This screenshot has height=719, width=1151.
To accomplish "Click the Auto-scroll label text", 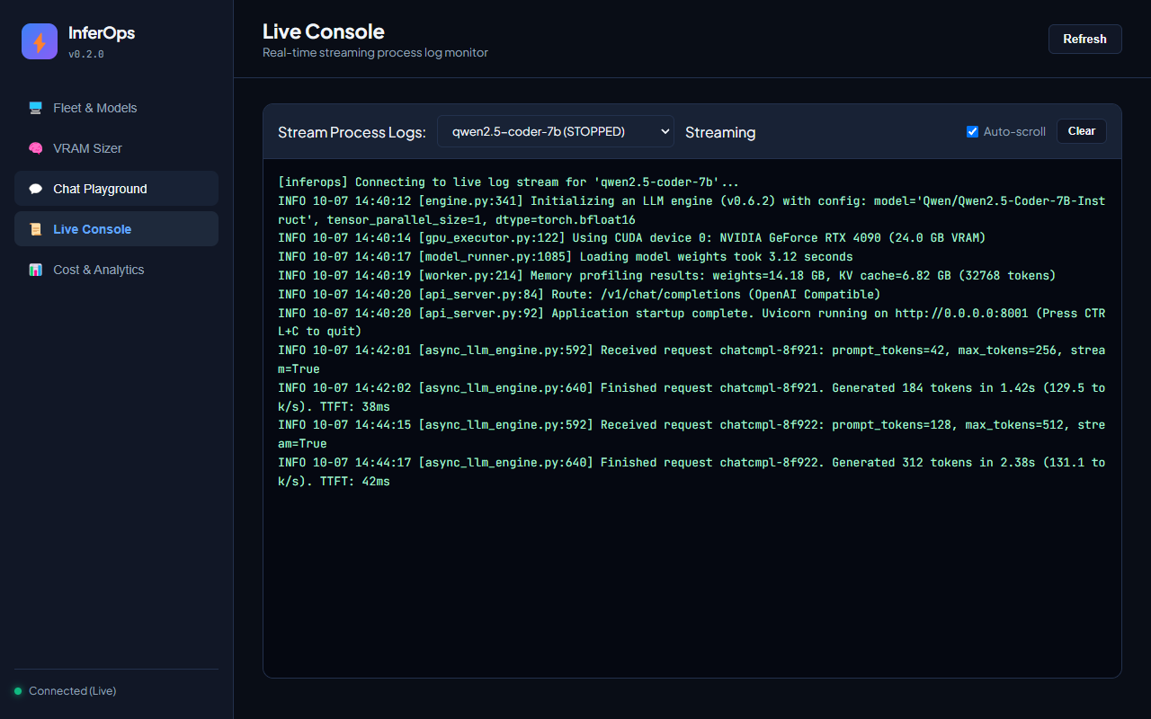I will tap(1014, 132).
